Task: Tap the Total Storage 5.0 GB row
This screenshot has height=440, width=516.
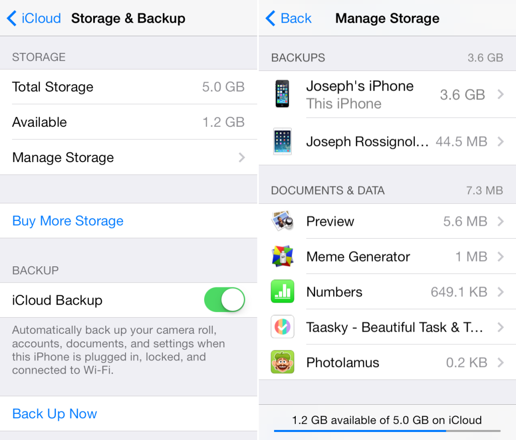Action: (x=128, y=87)
